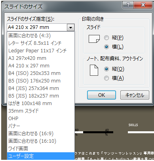Click the black bar in the slide chart
154x161 pixels.
pyautogui.click(x=98, y=132)
